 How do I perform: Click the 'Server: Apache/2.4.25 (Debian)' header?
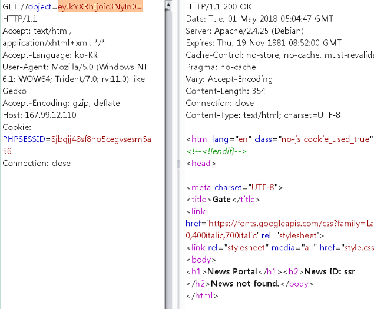click(245, 31)
